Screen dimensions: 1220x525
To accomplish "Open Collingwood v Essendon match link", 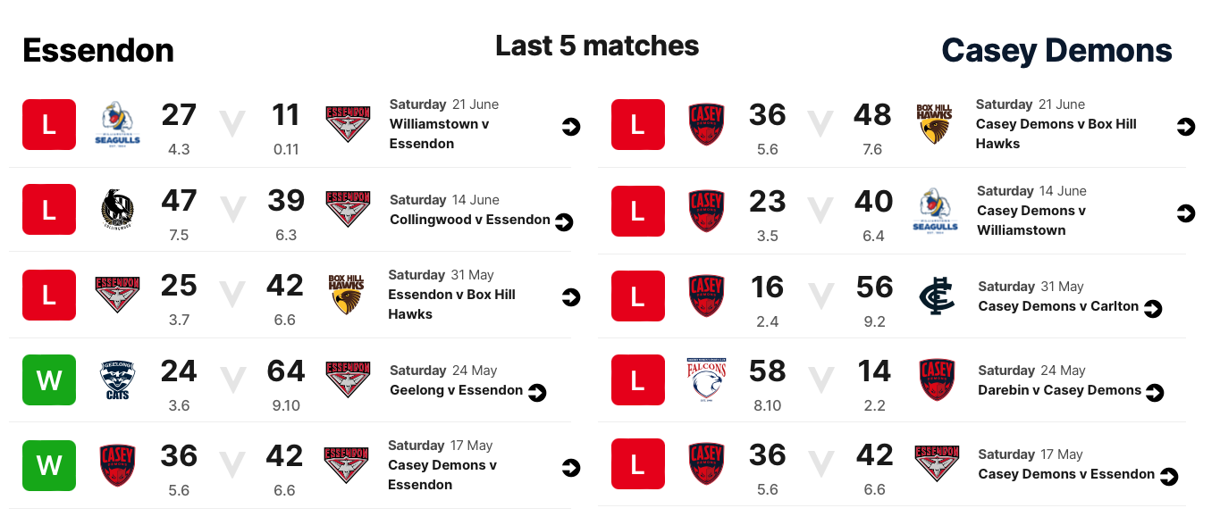I will click(x=469, y=220).
